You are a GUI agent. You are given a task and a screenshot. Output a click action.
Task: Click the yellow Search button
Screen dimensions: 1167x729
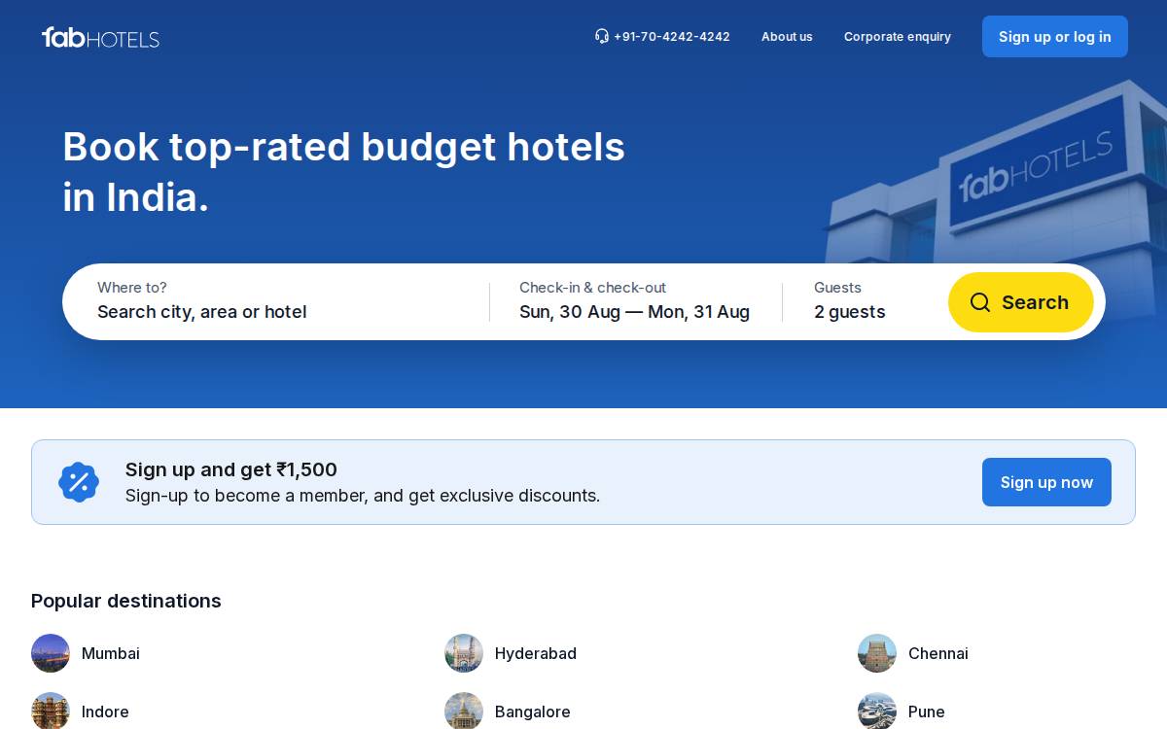click(x=1021, y=302)
